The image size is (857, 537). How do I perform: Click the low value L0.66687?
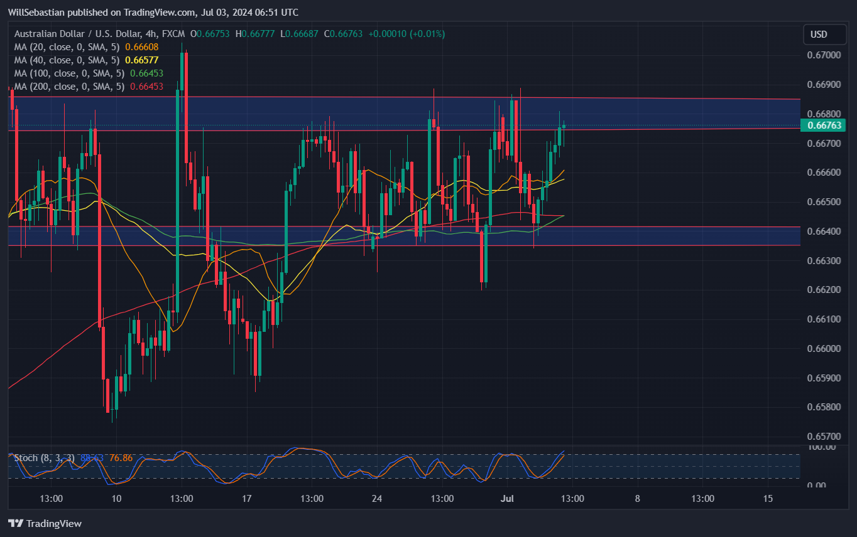click(x=300, y=34)
